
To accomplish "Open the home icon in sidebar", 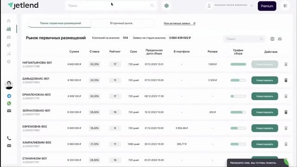I will (9, 21).
